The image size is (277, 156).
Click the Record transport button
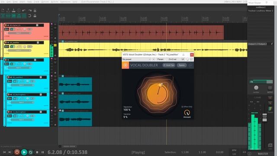17,152
